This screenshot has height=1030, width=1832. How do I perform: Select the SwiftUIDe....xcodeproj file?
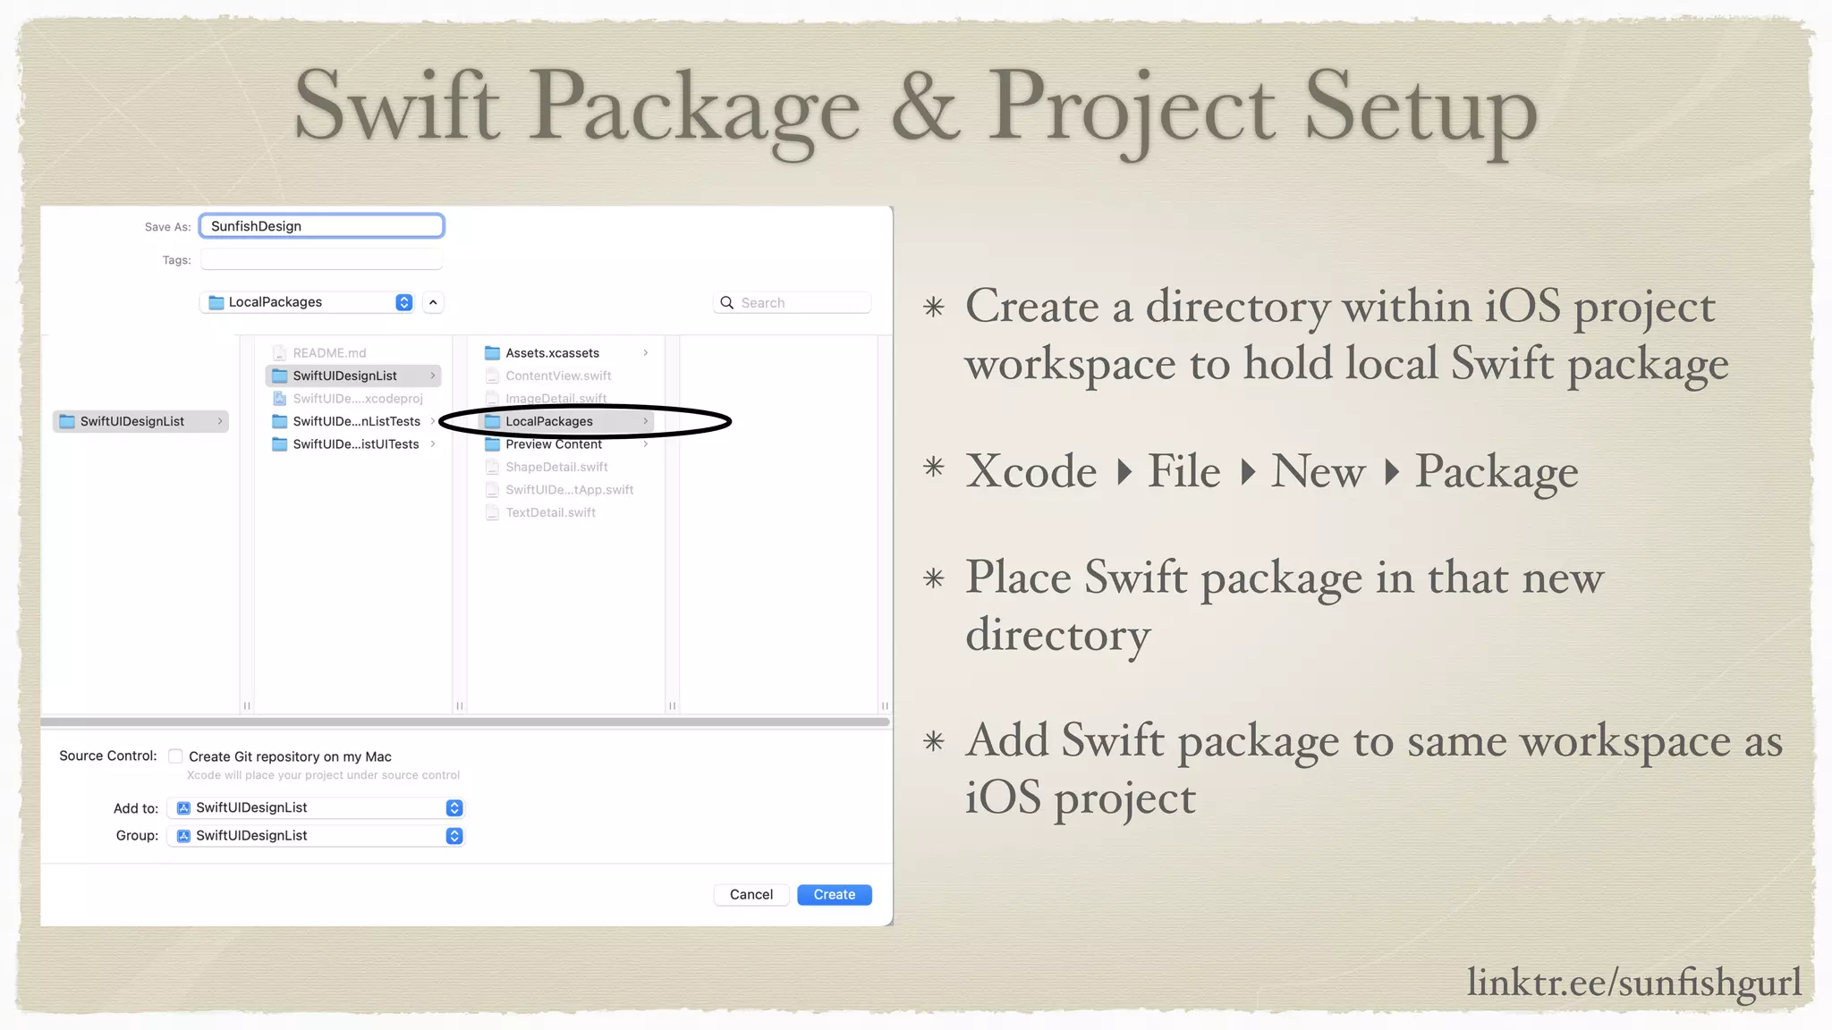pos(358,399)
